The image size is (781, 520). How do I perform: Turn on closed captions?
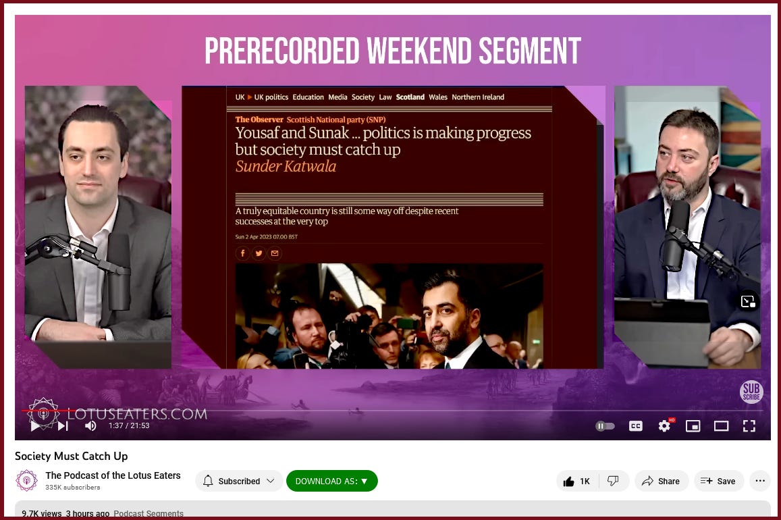(x=636, y=426)
